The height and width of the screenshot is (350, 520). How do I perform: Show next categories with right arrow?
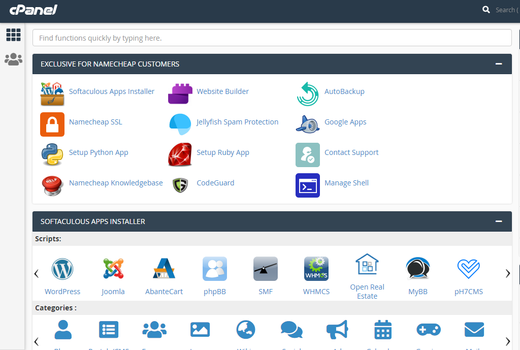click(507, 341)
